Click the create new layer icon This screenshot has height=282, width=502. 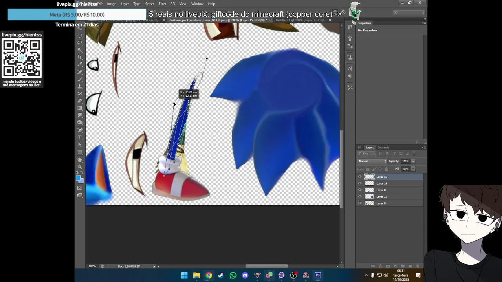pyautogui.click(x=410, y=266)
